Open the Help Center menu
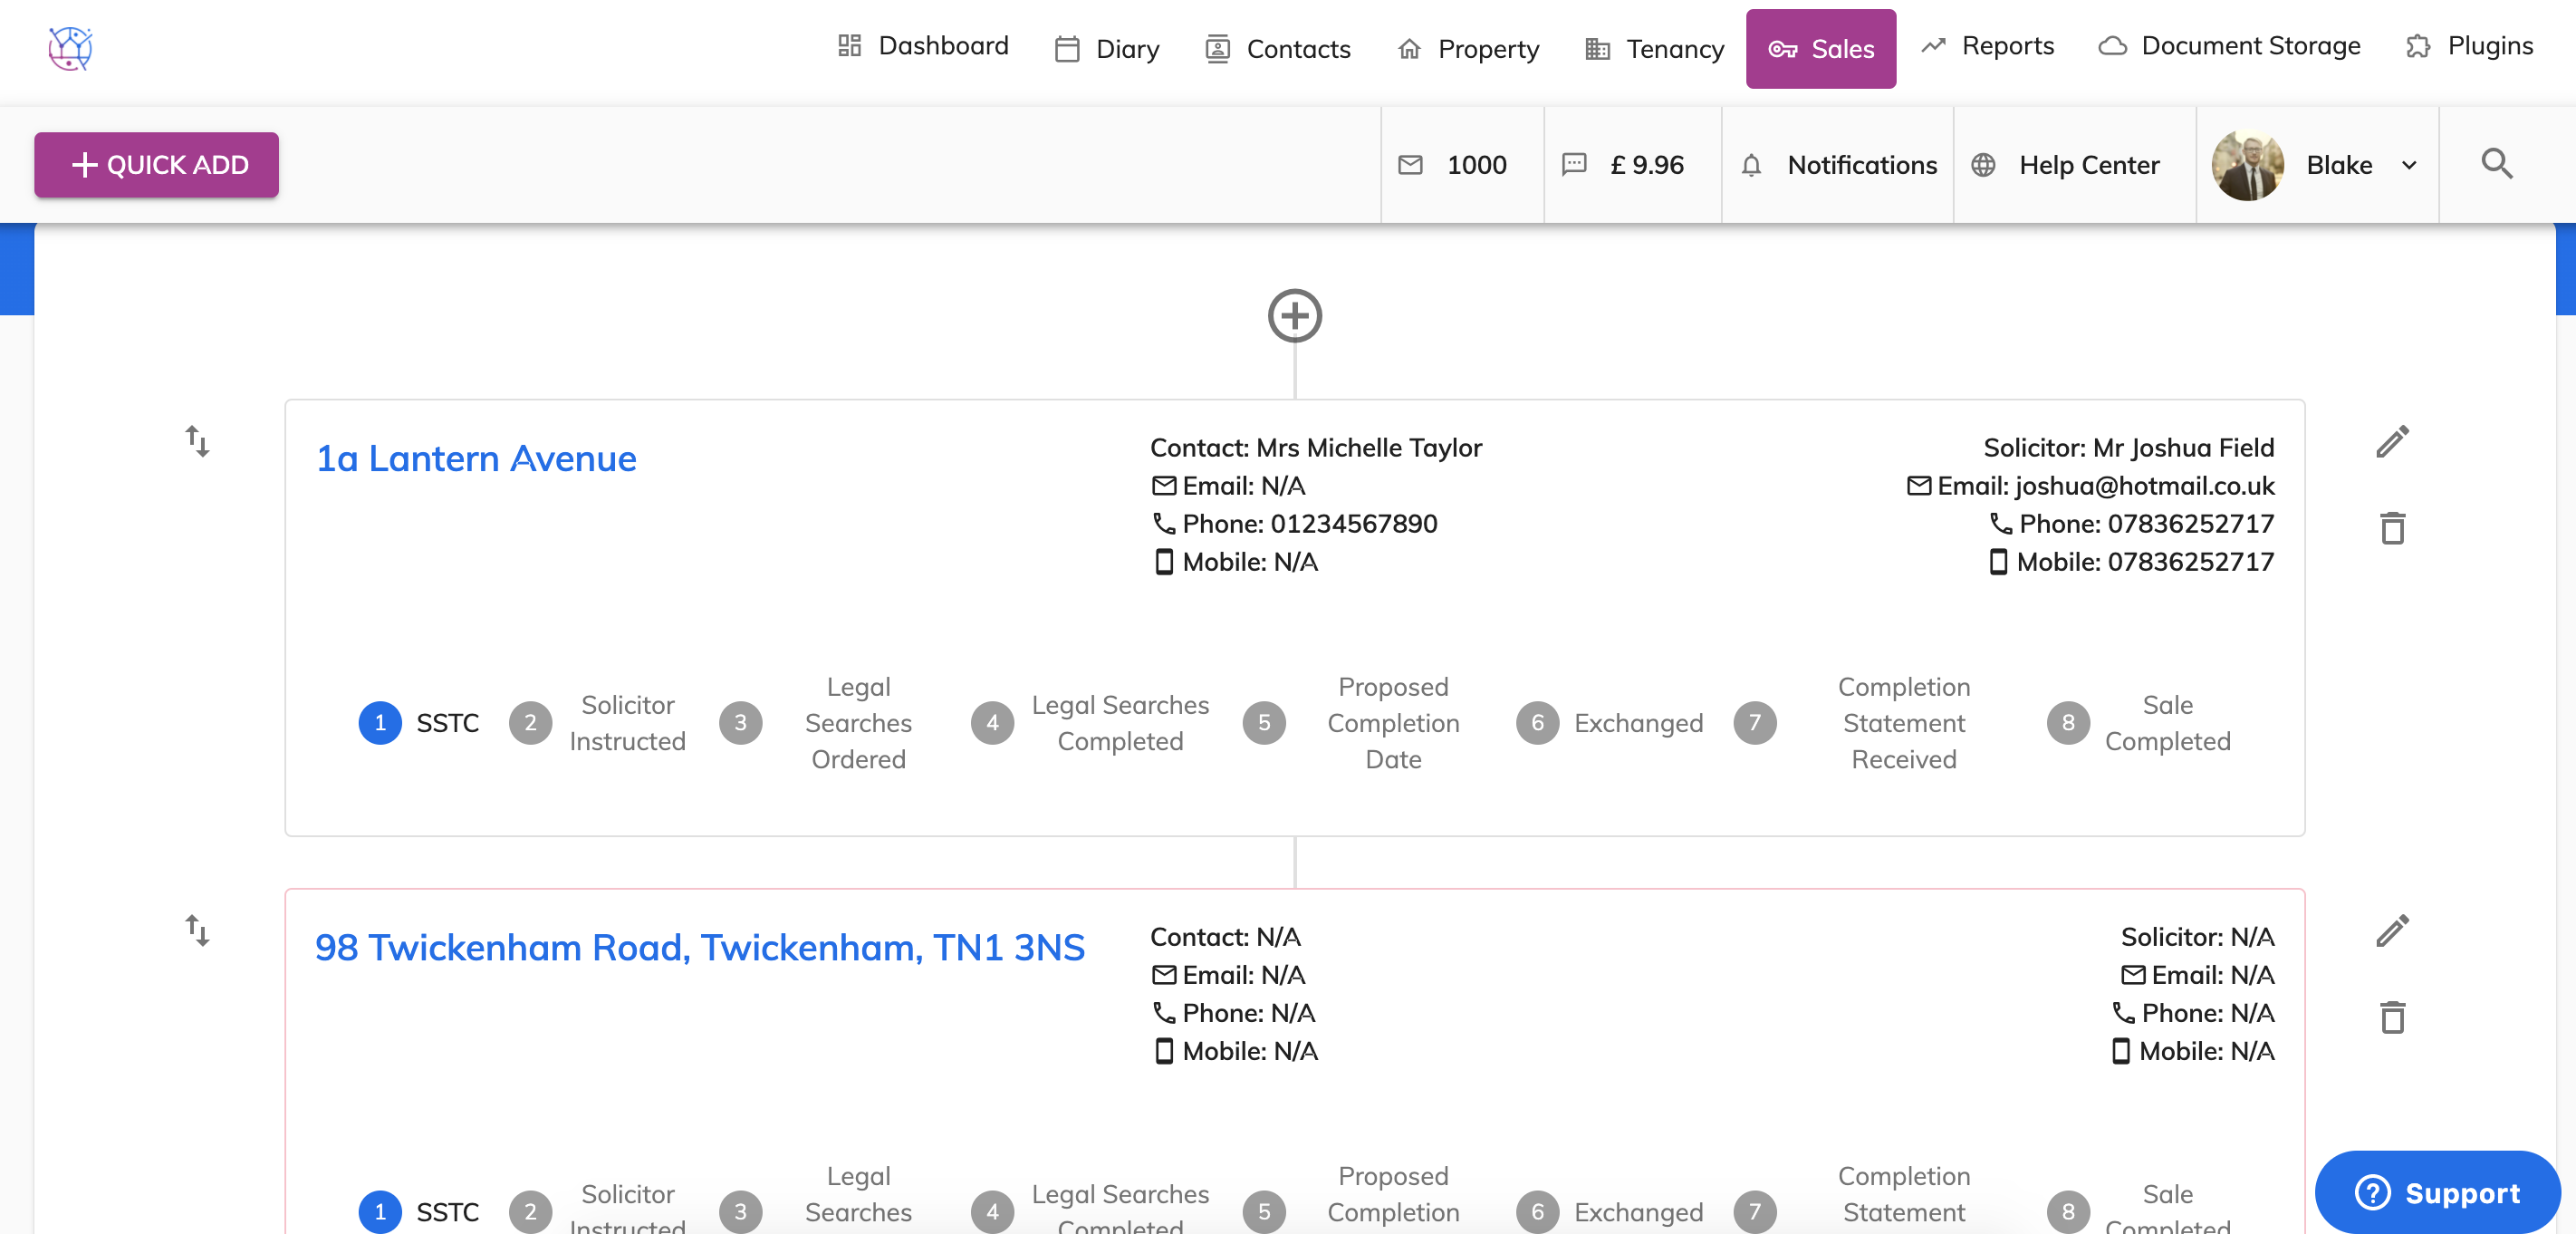This screenshot has height=1234, width=2576. coord(2066,165)
